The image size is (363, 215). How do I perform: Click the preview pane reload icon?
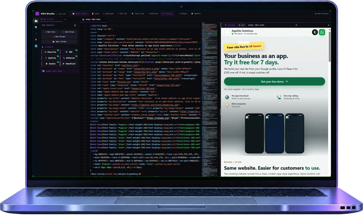(296, 25)
